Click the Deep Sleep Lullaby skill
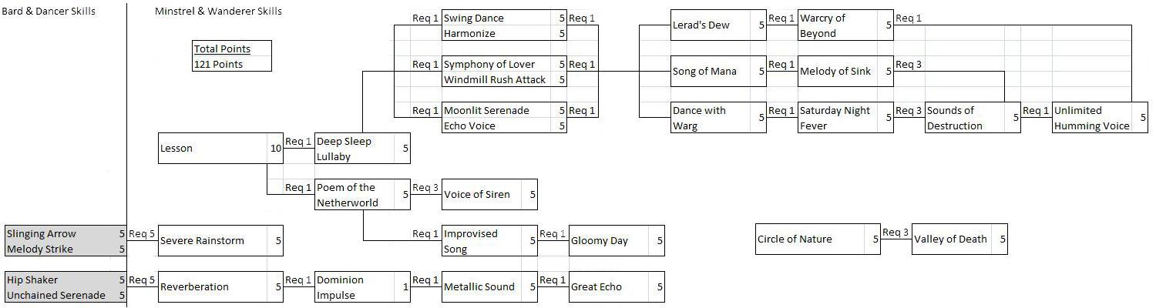 (x=362, y=148)
